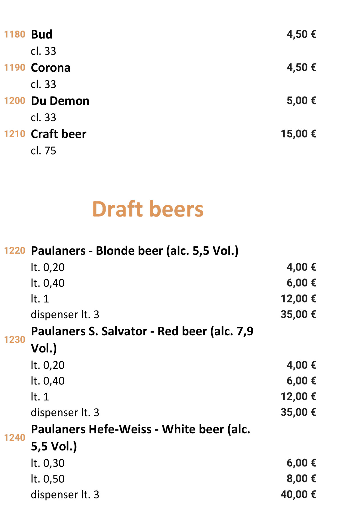Image resolution: width=346 pixels, height=527 pixels.
Task: Click item code 1240
Action: click(x=15, y=438)
